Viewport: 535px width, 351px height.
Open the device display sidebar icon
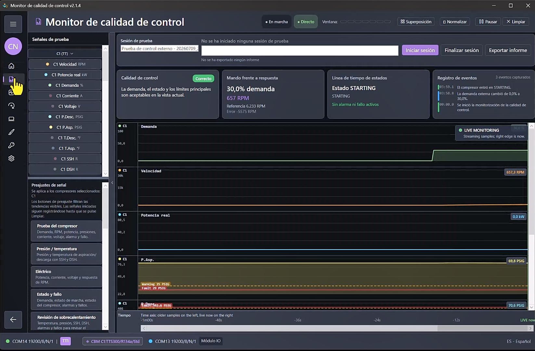pos(11,119)
